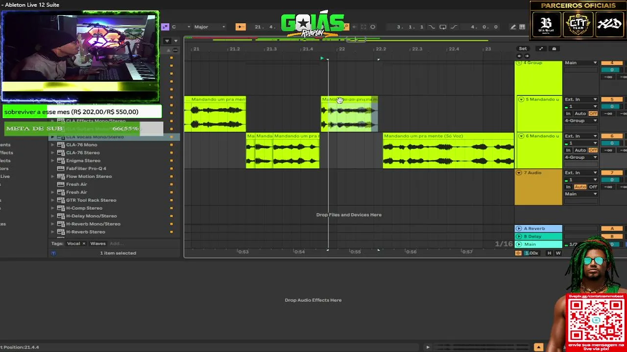Click the orange waveform icon beside 1.00x
This screenshot has width=627, height=352.
(x=518, y=253)
